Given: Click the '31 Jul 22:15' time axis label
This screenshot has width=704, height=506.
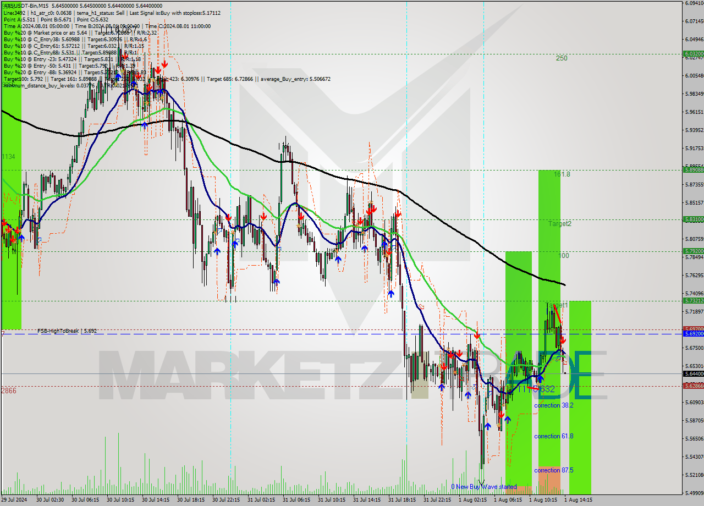Looking at the screenshot, I should tap(437, 500).
